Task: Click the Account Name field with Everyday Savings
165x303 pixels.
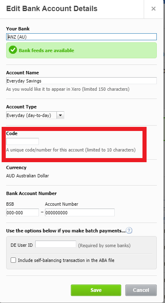Action: [81, 81]
